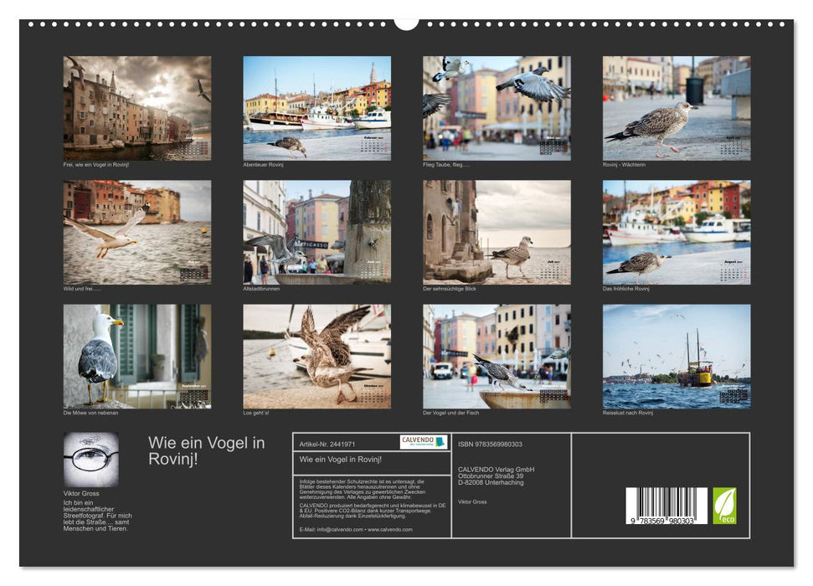This screenshot has width=813, height=586.
Task: Click caption 'Rovinj - Wächterin'
Action: 624,164
